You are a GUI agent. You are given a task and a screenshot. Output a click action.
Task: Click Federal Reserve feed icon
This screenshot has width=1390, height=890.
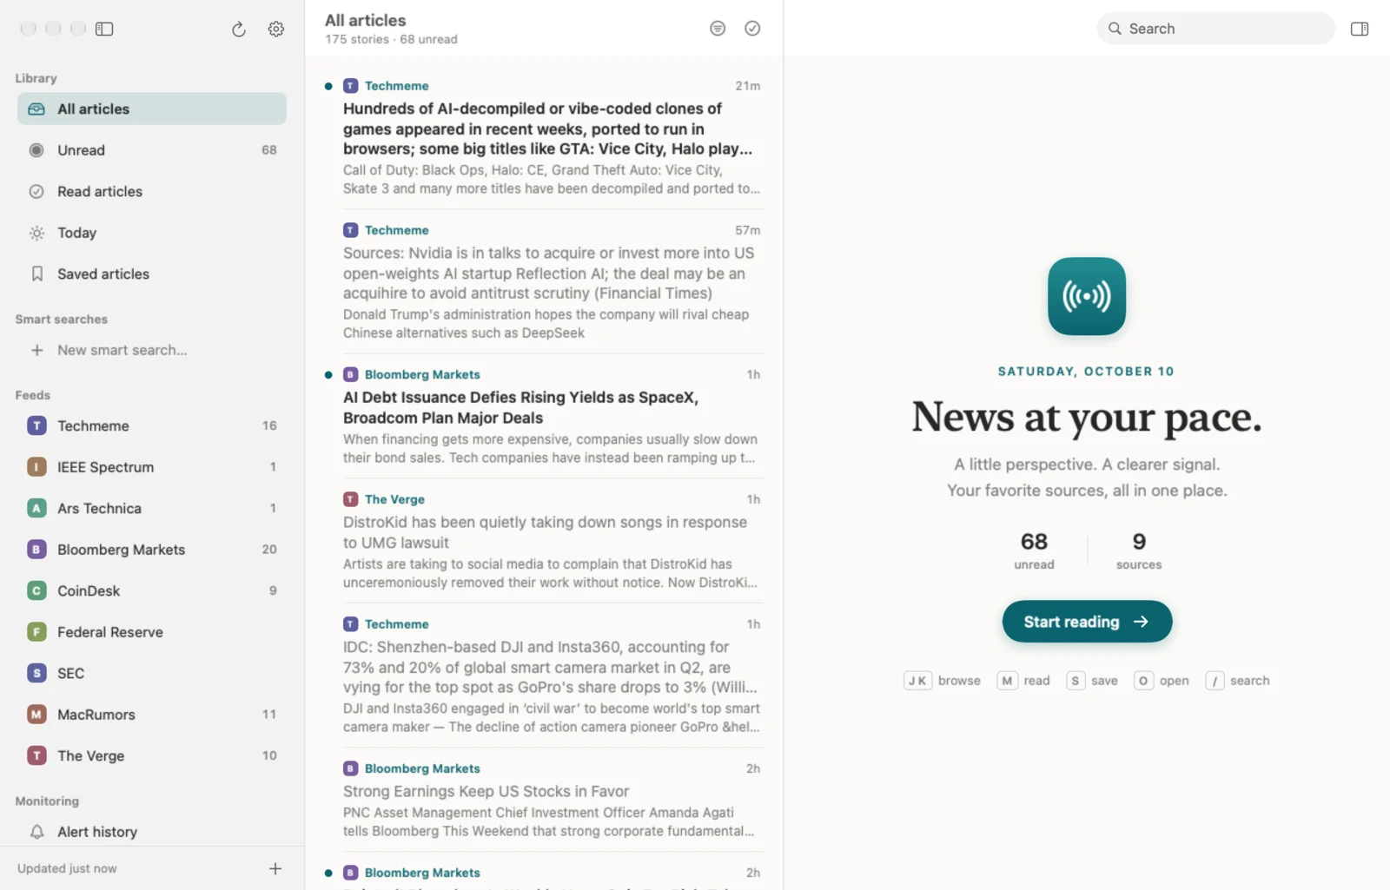click(36, 632)
